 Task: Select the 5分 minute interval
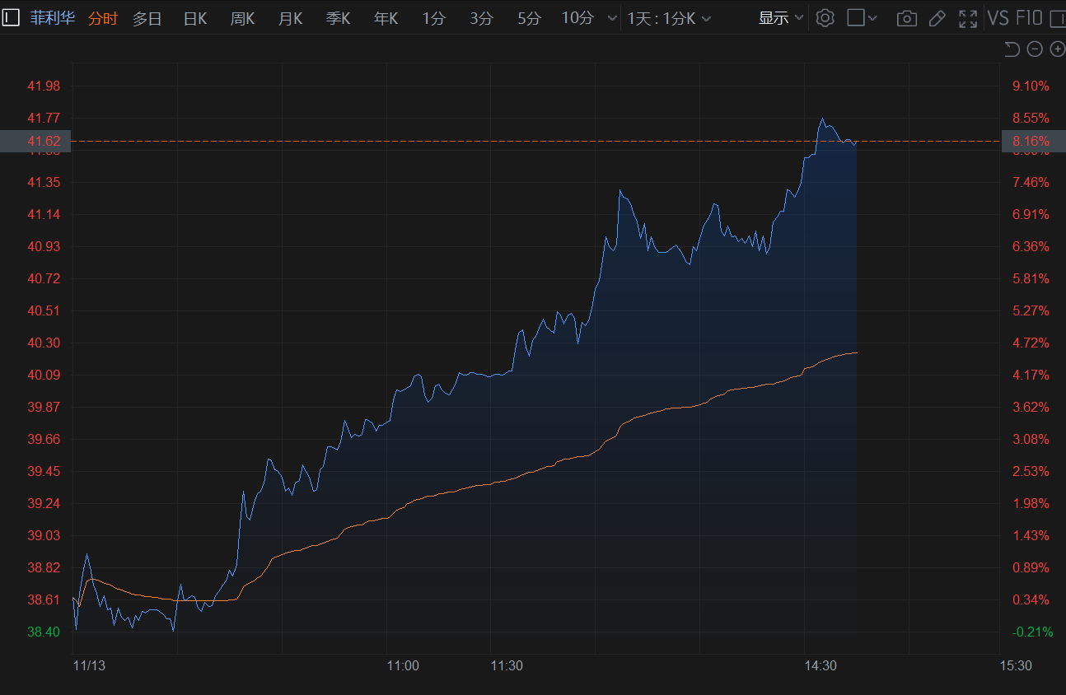click(529, 18)
